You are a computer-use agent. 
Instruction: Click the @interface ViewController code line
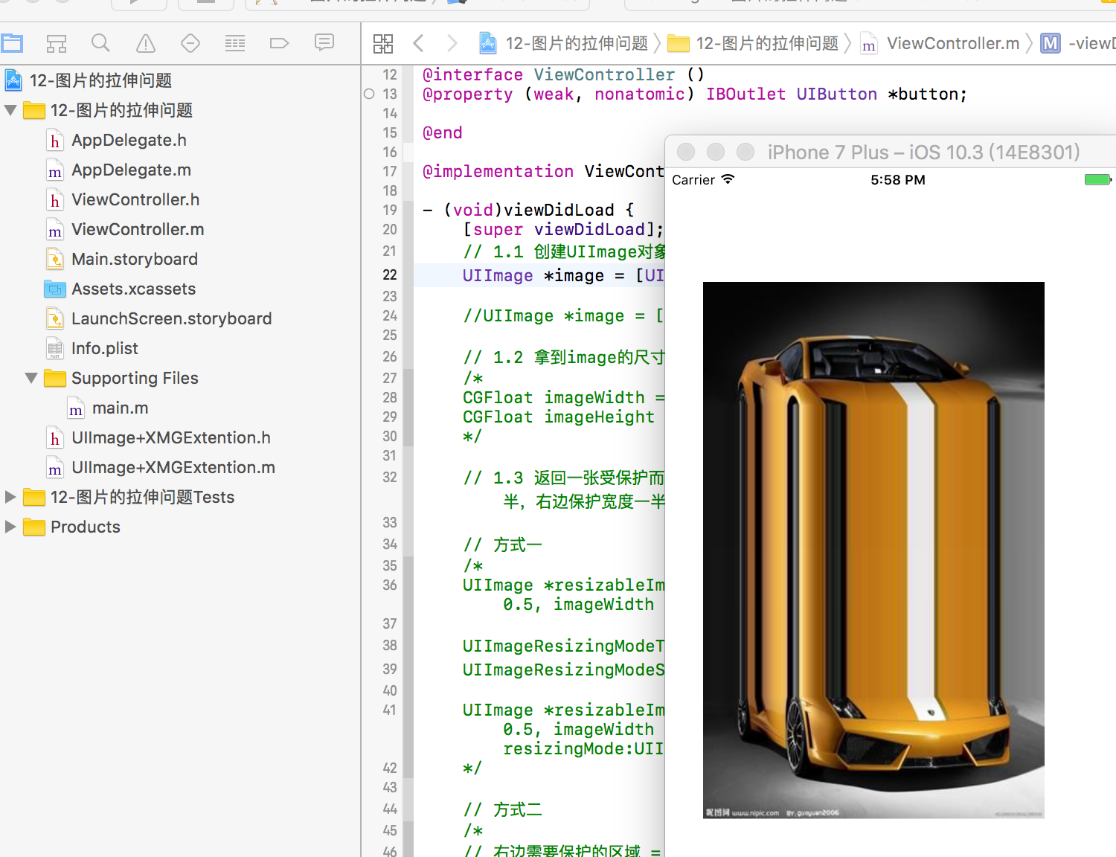point(563,74)
